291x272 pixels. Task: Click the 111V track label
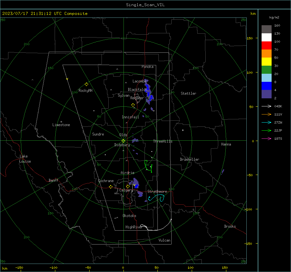278,114
